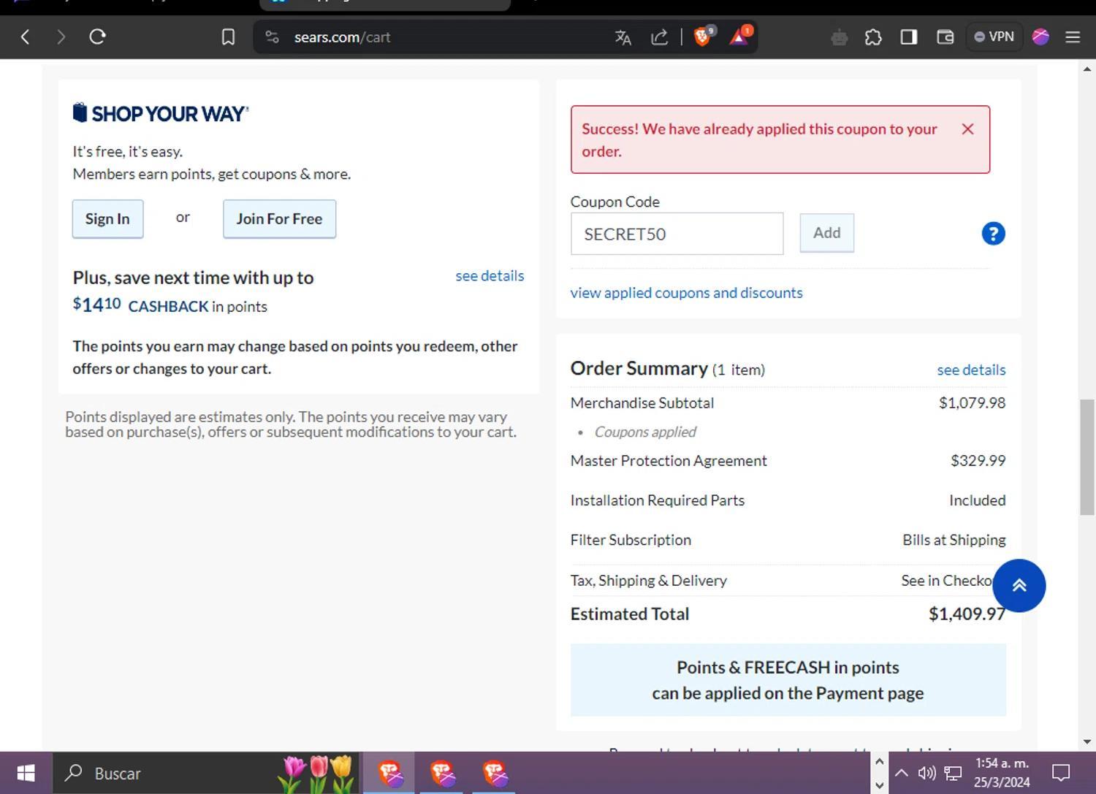Click Points & FREECASH in points banner
The height and width of the screenshot is (794, 1096).
coord(788,680)
